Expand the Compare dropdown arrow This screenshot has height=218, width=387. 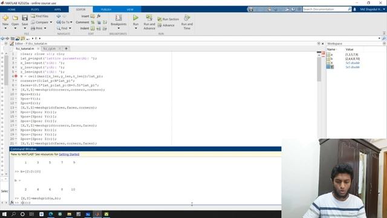(x=51, y=22)
